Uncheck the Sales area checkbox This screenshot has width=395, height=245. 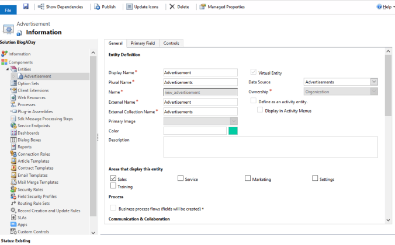click(x=113, y=178)
